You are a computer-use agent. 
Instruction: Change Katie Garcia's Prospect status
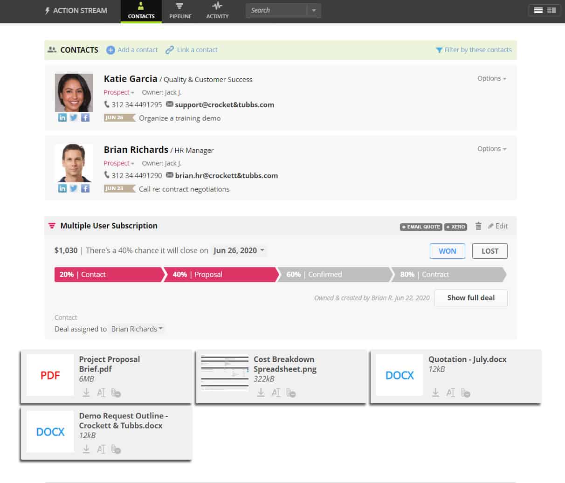tap(119, 92)
